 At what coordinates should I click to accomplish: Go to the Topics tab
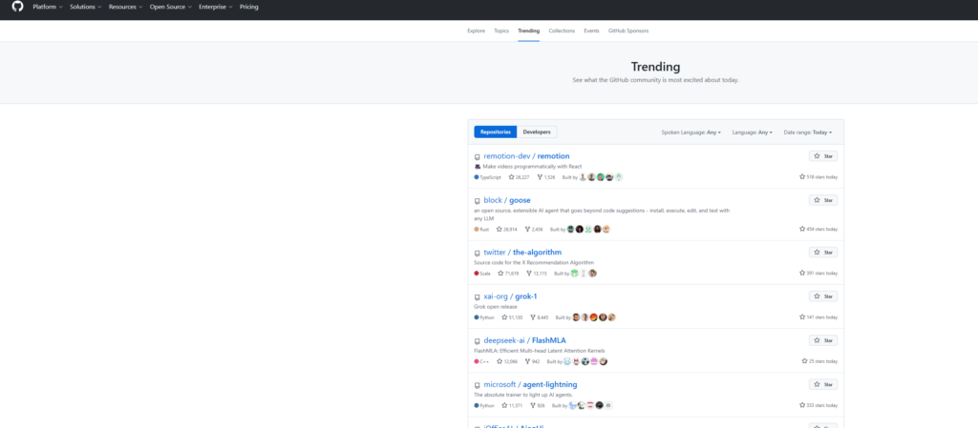[501, 31]
